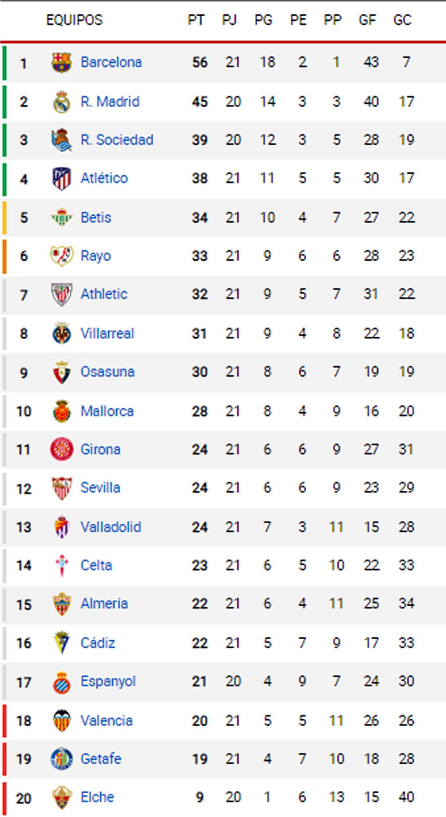Open the Mallorca team page link
The width and height of the screenshot is (446, 817).
pos(107,411)
